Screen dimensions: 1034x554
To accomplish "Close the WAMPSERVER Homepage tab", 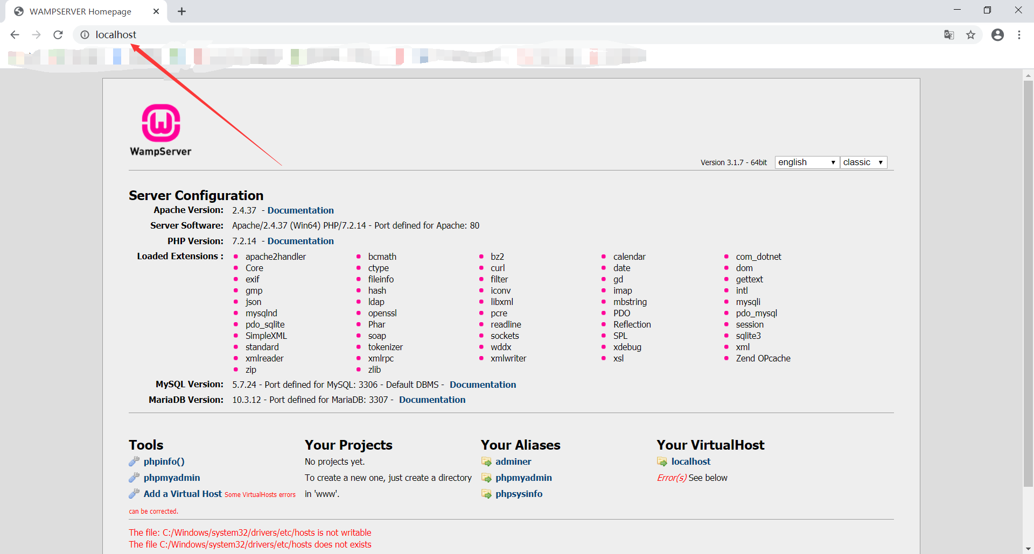I will click(156, 11).
